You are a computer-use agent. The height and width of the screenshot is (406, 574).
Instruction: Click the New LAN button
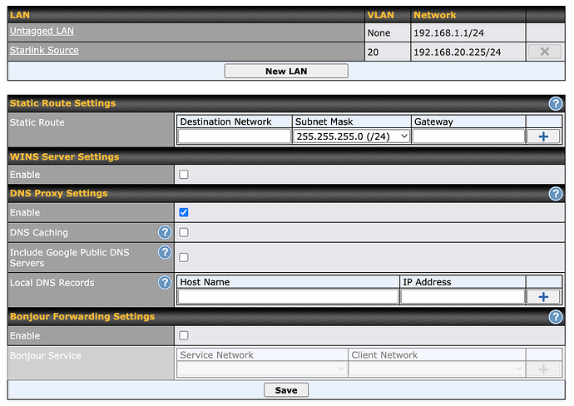(x=286, y=72)
